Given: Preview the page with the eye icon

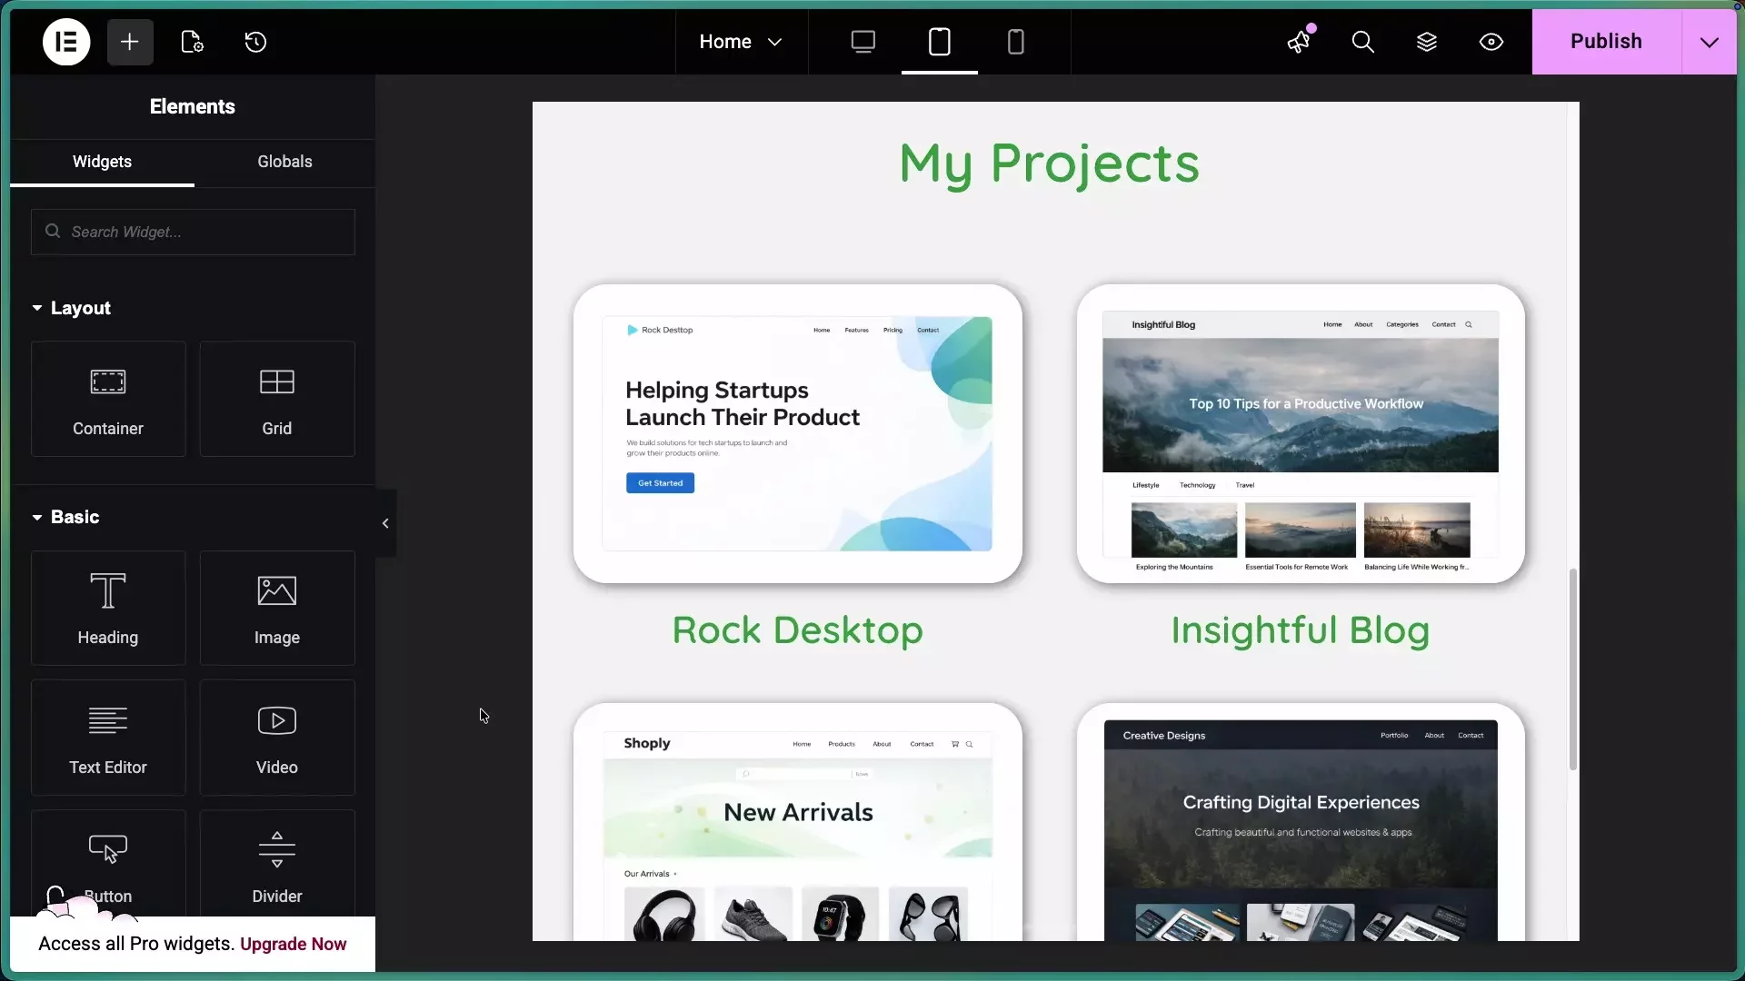Looking at the screenshot, I should tap(1491, 42).
